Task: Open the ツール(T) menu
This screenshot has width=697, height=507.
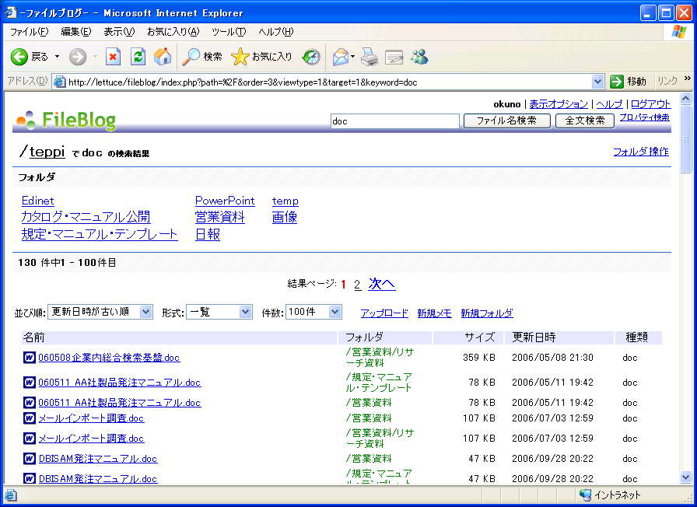Action: pyautogui.click(x=229, y=32)
